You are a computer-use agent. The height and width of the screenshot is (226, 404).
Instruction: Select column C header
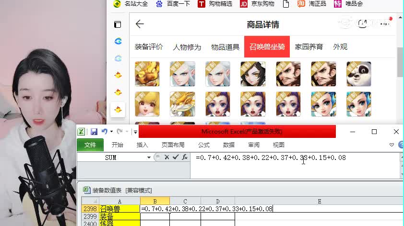185,201
